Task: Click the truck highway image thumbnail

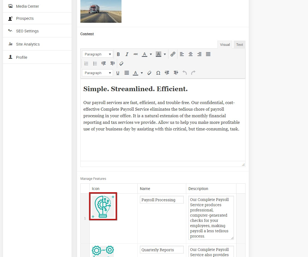Action: [101, 11]
